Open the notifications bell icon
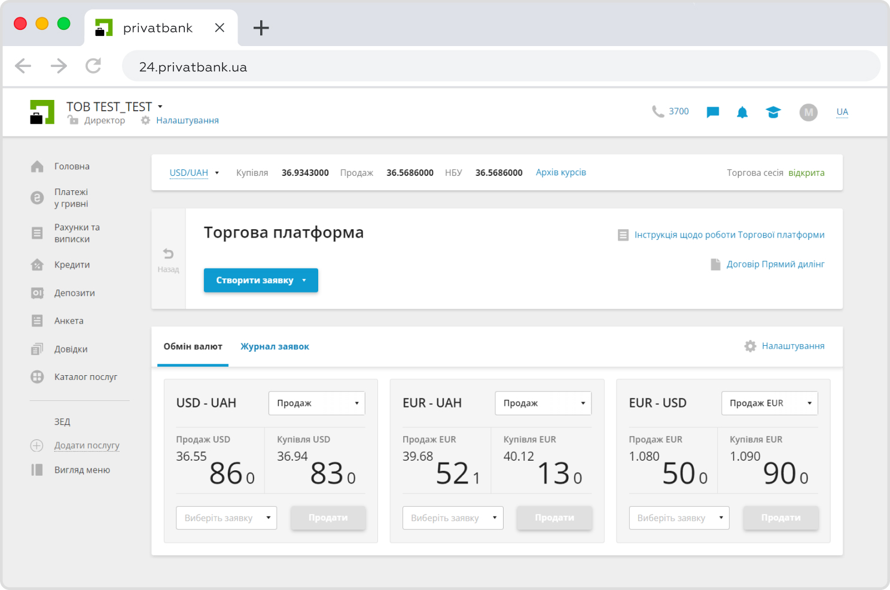Screen dimensions: 890x590 pos(742,112)
